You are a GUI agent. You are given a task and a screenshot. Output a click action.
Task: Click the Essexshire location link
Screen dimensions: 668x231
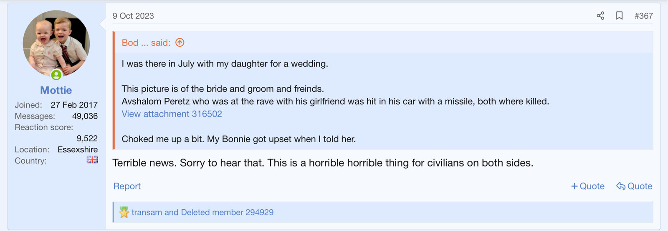[x=78, y=149]
